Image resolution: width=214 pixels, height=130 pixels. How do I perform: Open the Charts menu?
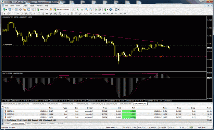(x=25, y=6)
